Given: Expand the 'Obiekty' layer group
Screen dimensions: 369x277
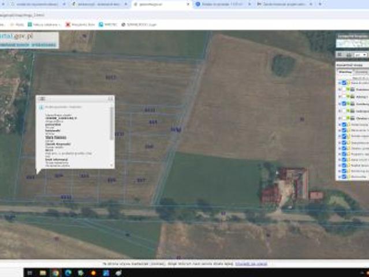Looking at the screenshot, I should [x=340, y=118].
